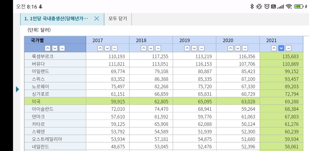This screenshot has height=151, width=309.
Task: Select the 노르웨이 row label
Action: [55, 86]
